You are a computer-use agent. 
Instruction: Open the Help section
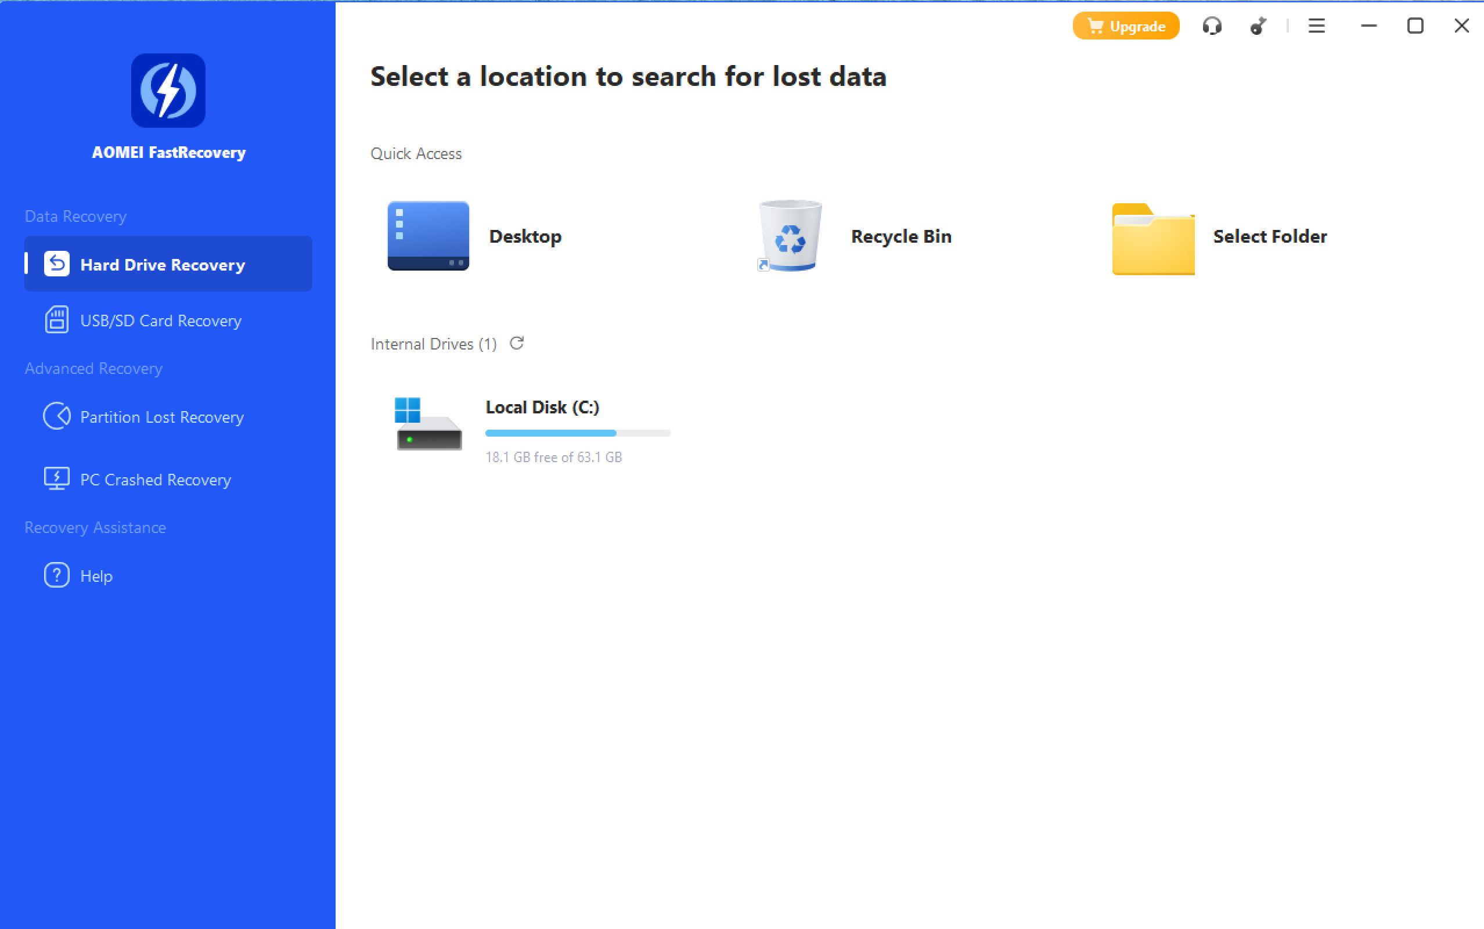[x=96, y=576]
